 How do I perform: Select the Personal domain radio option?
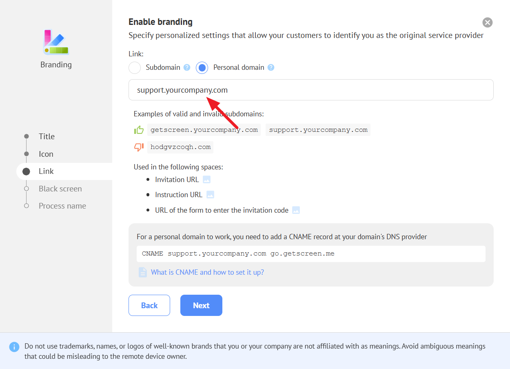(202, 68)
